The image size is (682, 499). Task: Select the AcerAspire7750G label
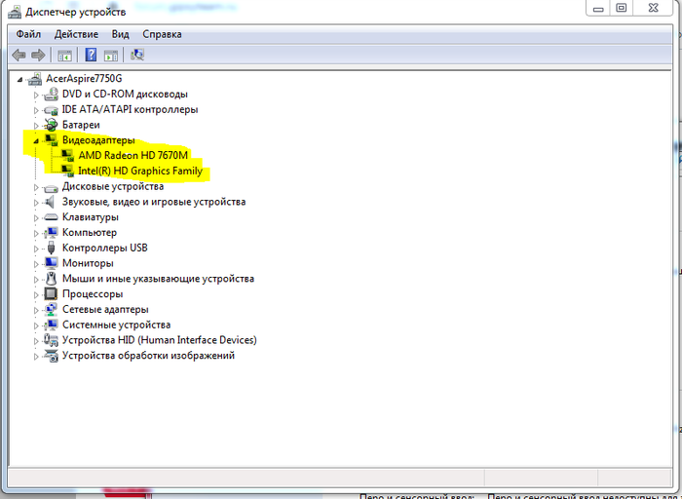click(x=84, y=78)
